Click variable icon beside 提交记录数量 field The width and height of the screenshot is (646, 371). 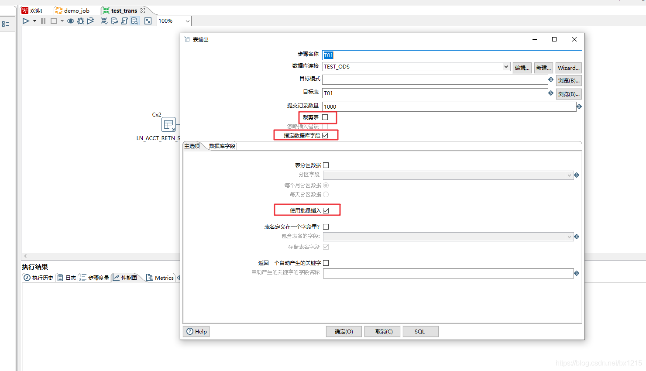[579, 106]
